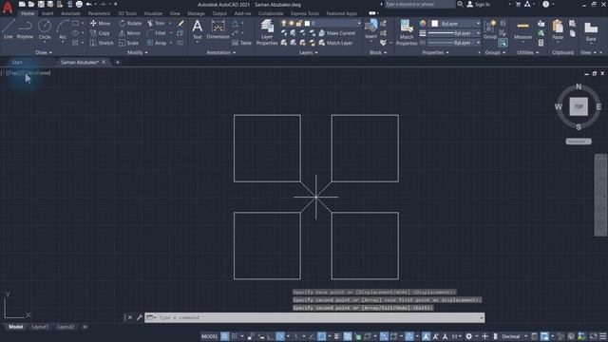The height and width of the screenshot is (342, 608).
Task: Click Sign In button
Action: (x=479, y=4)
